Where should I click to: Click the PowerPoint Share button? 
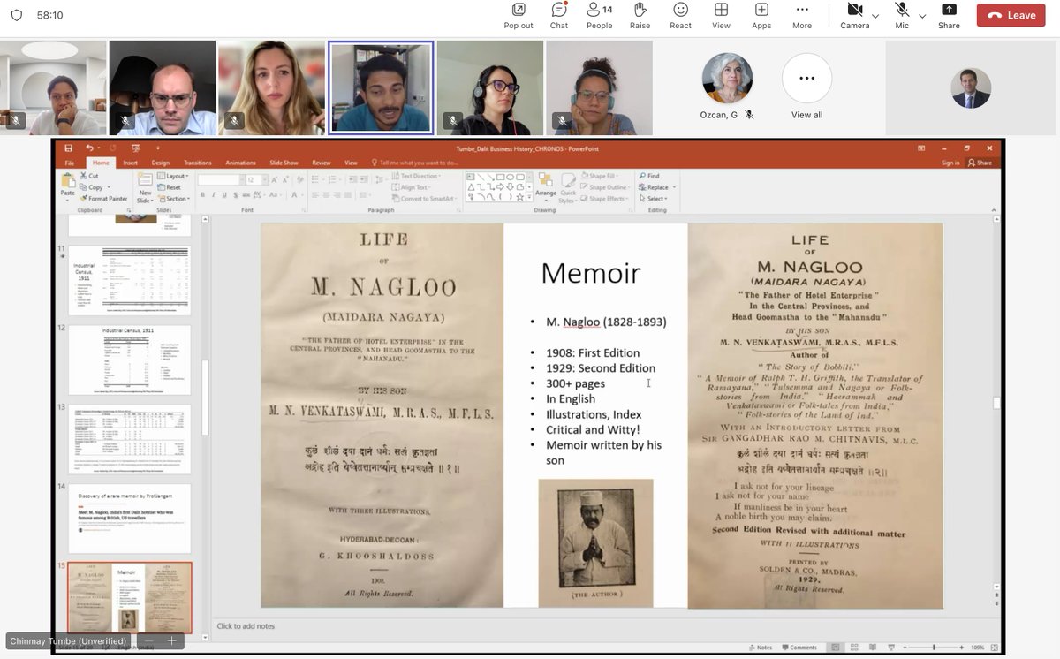980,163
